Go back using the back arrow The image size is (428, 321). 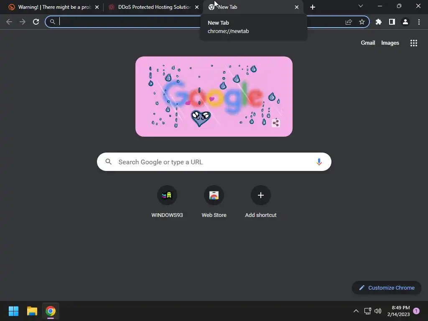(9, 22)
